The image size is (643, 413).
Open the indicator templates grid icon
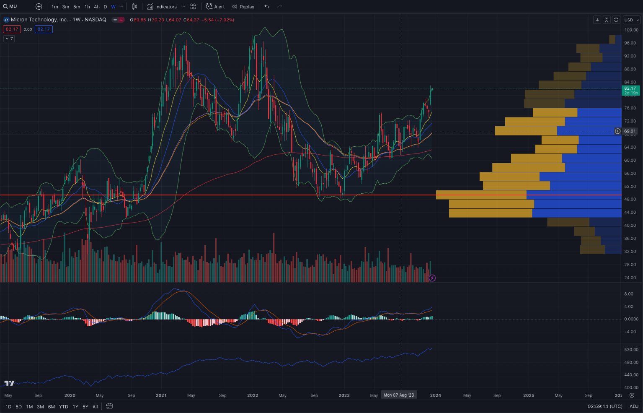(x=193, y=6)
